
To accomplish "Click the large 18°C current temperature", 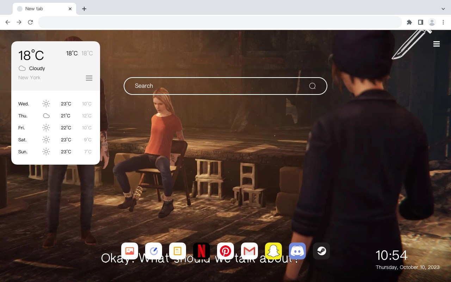I will 31,55.
